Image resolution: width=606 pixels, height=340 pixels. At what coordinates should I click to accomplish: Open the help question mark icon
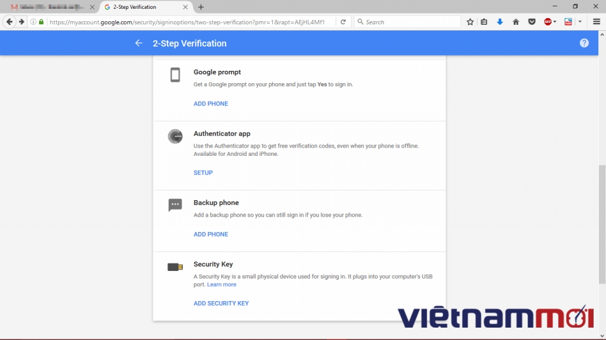click(x=584, y=43)
